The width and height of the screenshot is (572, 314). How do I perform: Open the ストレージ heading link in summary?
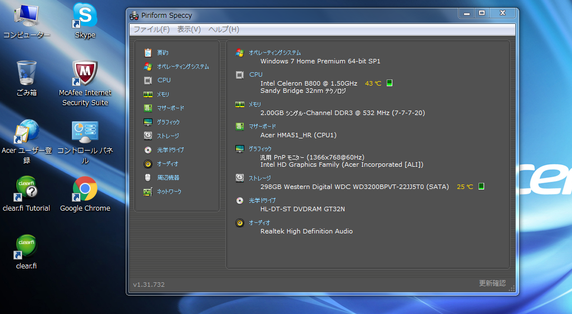point(260,178)
